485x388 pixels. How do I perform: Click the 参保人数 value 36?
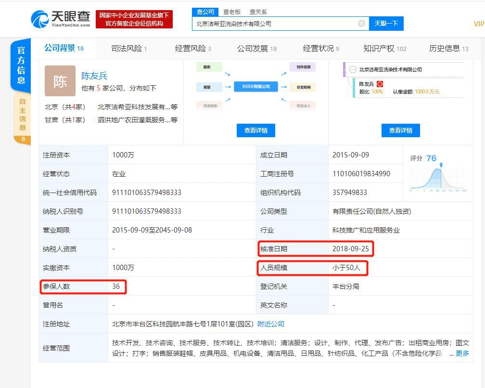(116, 286)
